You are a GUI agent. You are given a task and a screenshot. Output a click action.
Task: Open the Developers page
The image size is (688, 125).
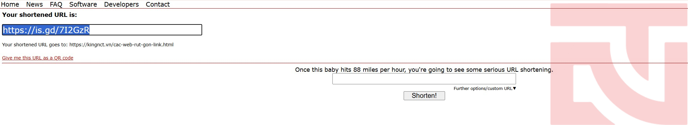121,4
